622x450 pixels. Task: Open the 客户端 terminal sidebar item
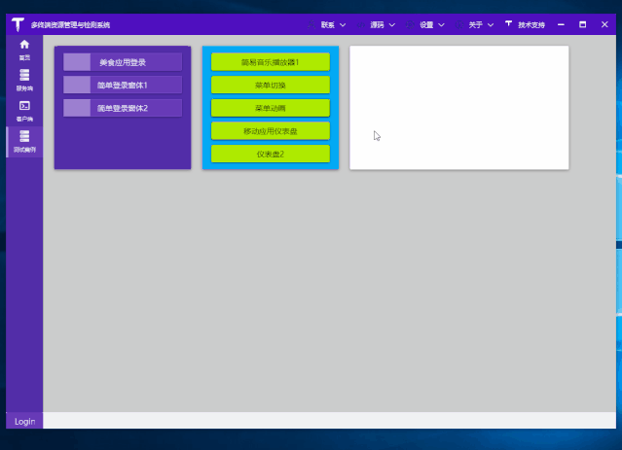[x=24, y=111]
